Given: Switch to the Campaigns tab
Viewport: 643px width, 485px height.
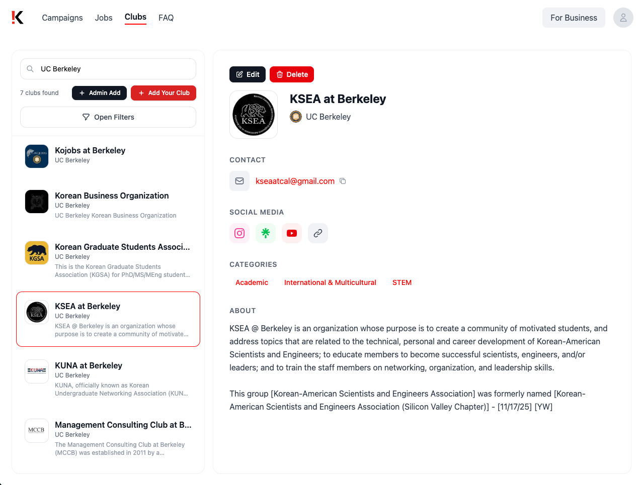Looking at the screenshot, I should point(62,18).
